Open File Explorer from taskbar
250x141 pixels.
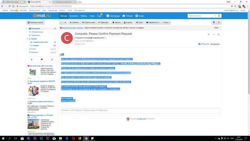61,138
